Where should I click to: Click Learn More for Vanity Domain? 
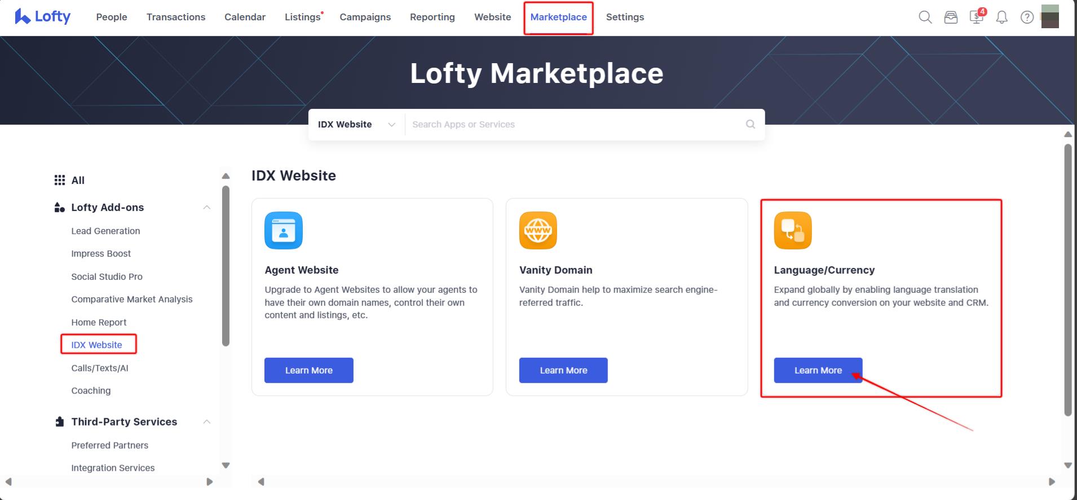(563, 370)
